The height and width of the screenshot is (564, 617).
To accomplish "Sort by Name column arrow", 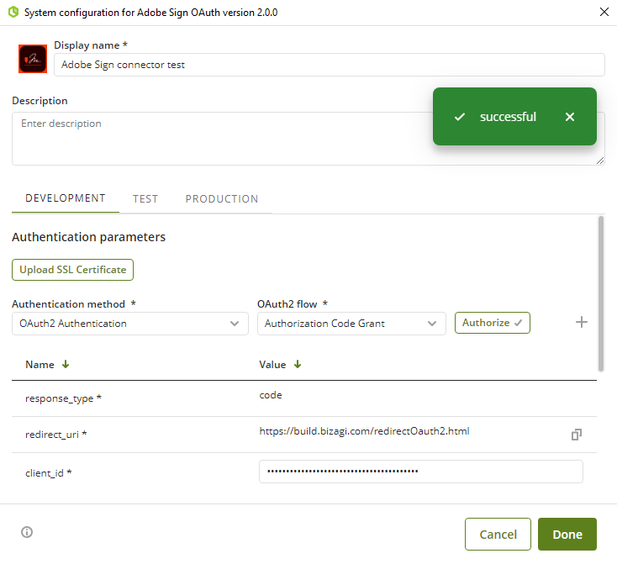I will click(66, 365).
